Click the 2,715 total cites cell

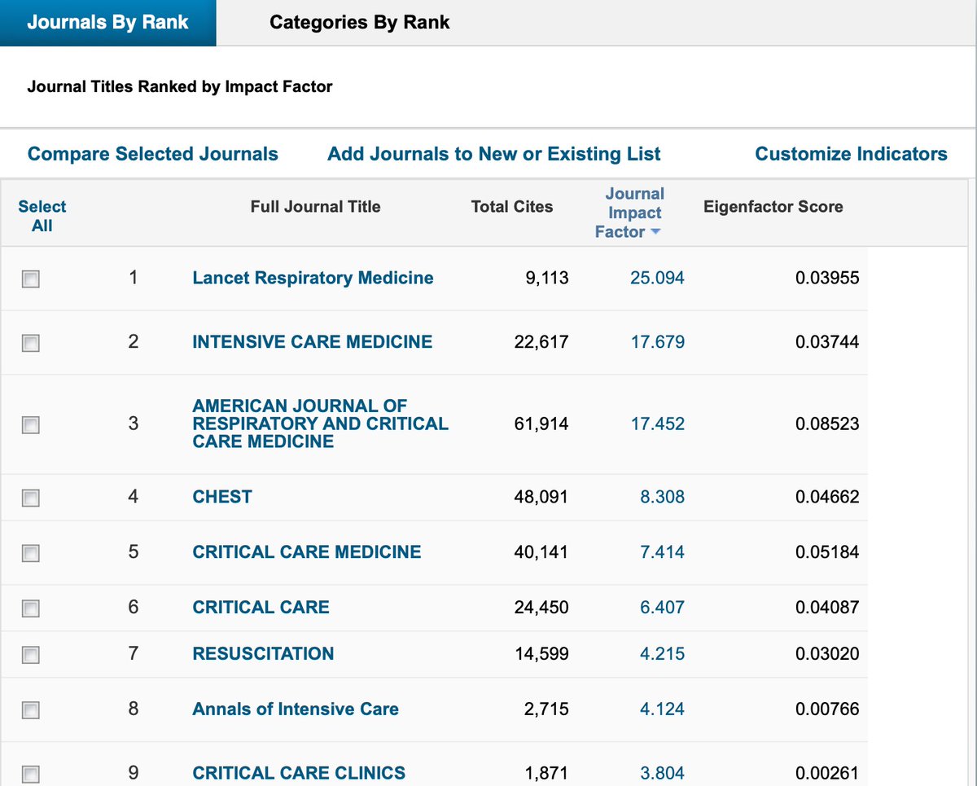click(548, 709)
